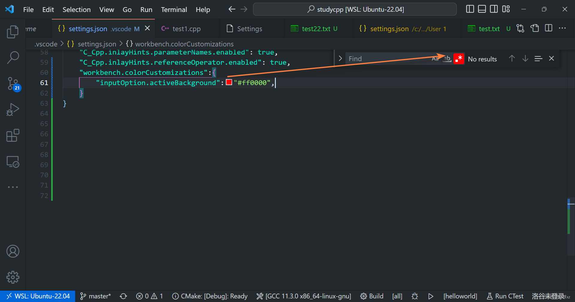Click CMake: [Debug]: Ready status

pos(210,296)
